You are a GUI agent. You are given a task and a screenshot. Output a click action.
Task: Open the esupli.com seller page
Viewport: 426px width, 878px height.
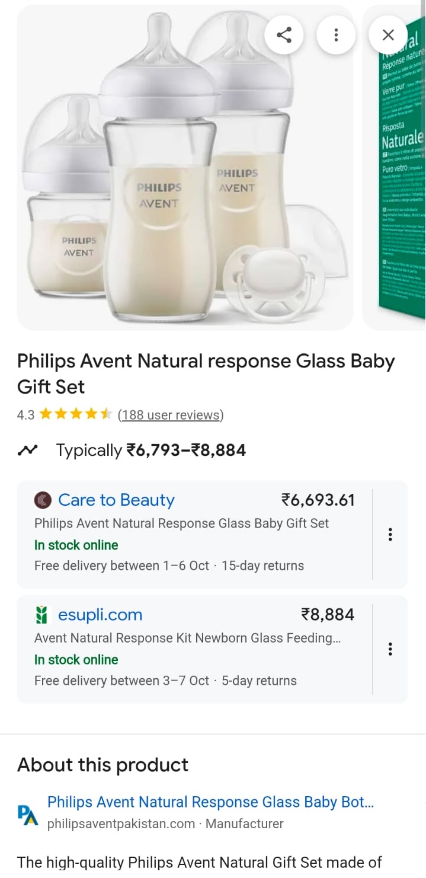100,615
